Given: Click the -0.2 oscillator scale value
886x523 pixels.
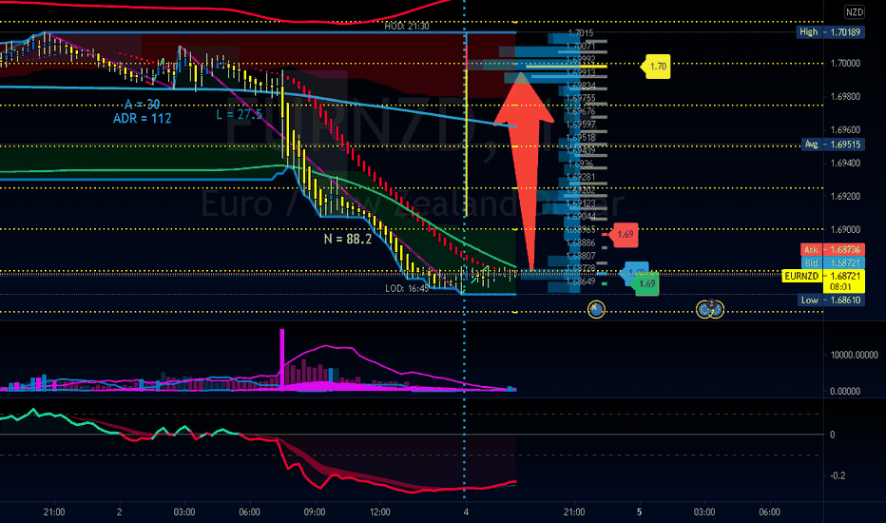Looking at the screenshot, I should pyautogui.click(x=838, y=476).
